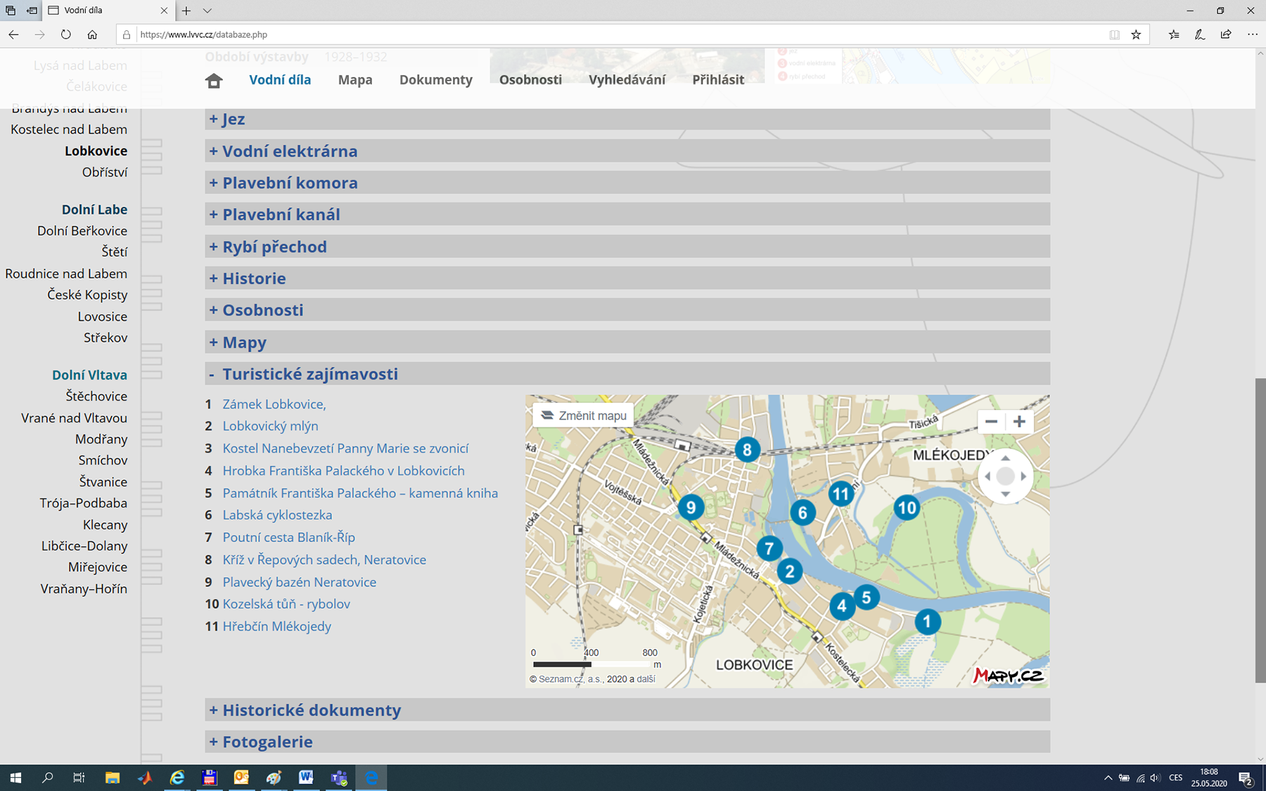Open the Hřebčín Mlékojedy link
The width and height of the screenshot is (1266, 791).
pyautogui.click(x=276, y=626)
